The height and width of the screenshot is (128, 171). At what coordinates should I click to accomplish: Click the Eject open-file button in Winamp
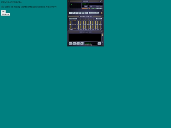coord(87,13)
